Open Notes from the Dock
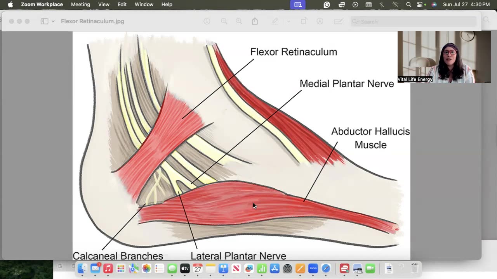 click(210, 268)
